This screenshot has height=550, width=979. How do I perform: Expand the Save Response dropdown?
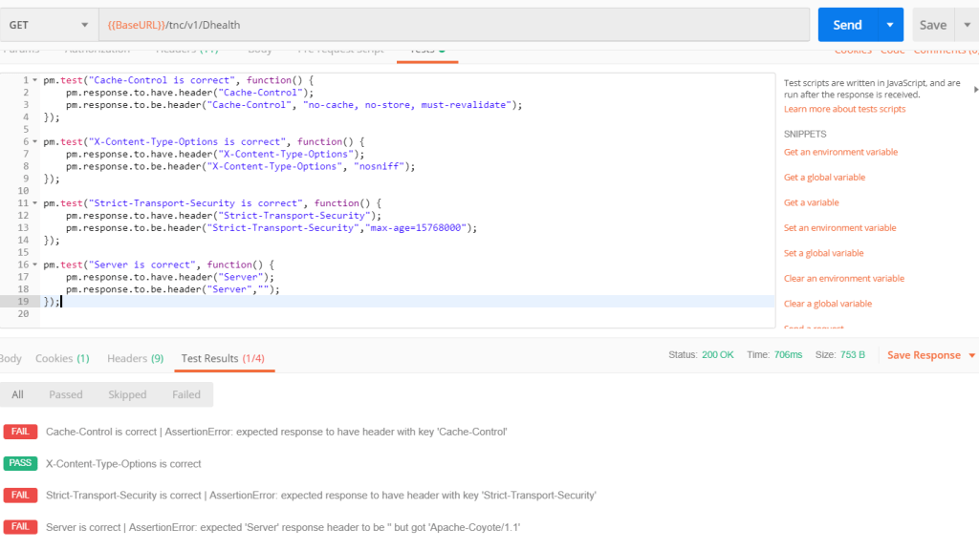pyautogui.click(x=971, y=355)
